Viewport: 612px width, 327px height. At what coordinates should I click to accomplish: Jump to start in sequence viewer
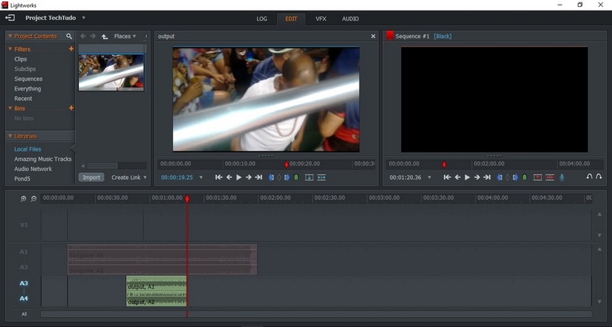click(447, 178)
